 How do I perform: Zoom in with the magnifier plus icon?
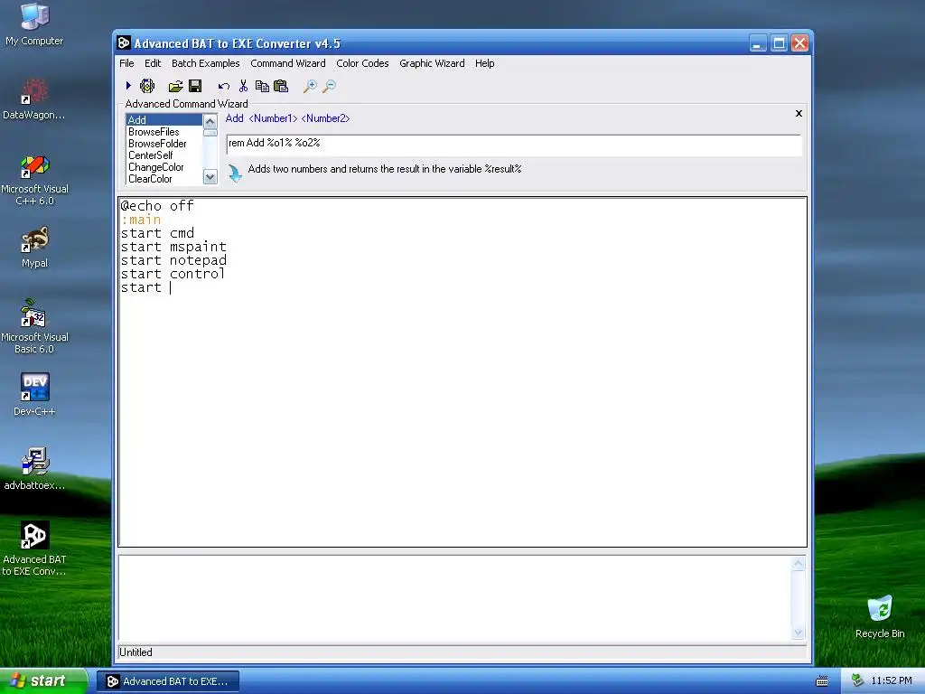tap(310, 86)
